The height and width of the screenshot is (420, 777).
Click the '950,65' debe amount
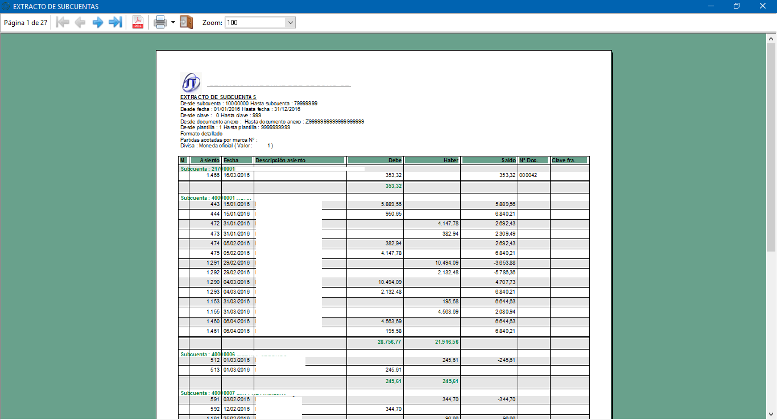(x=393, y=214)
